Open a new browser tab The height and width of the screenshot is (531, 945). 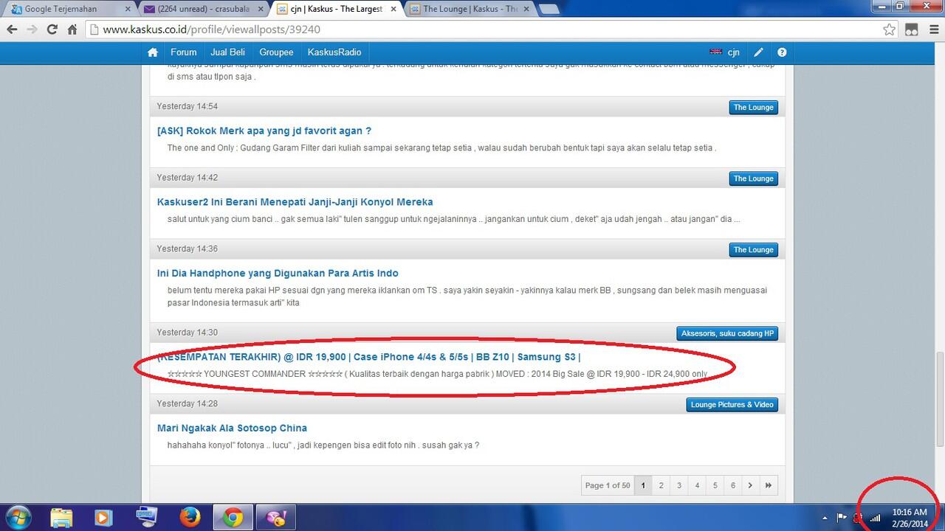(548, 10)
